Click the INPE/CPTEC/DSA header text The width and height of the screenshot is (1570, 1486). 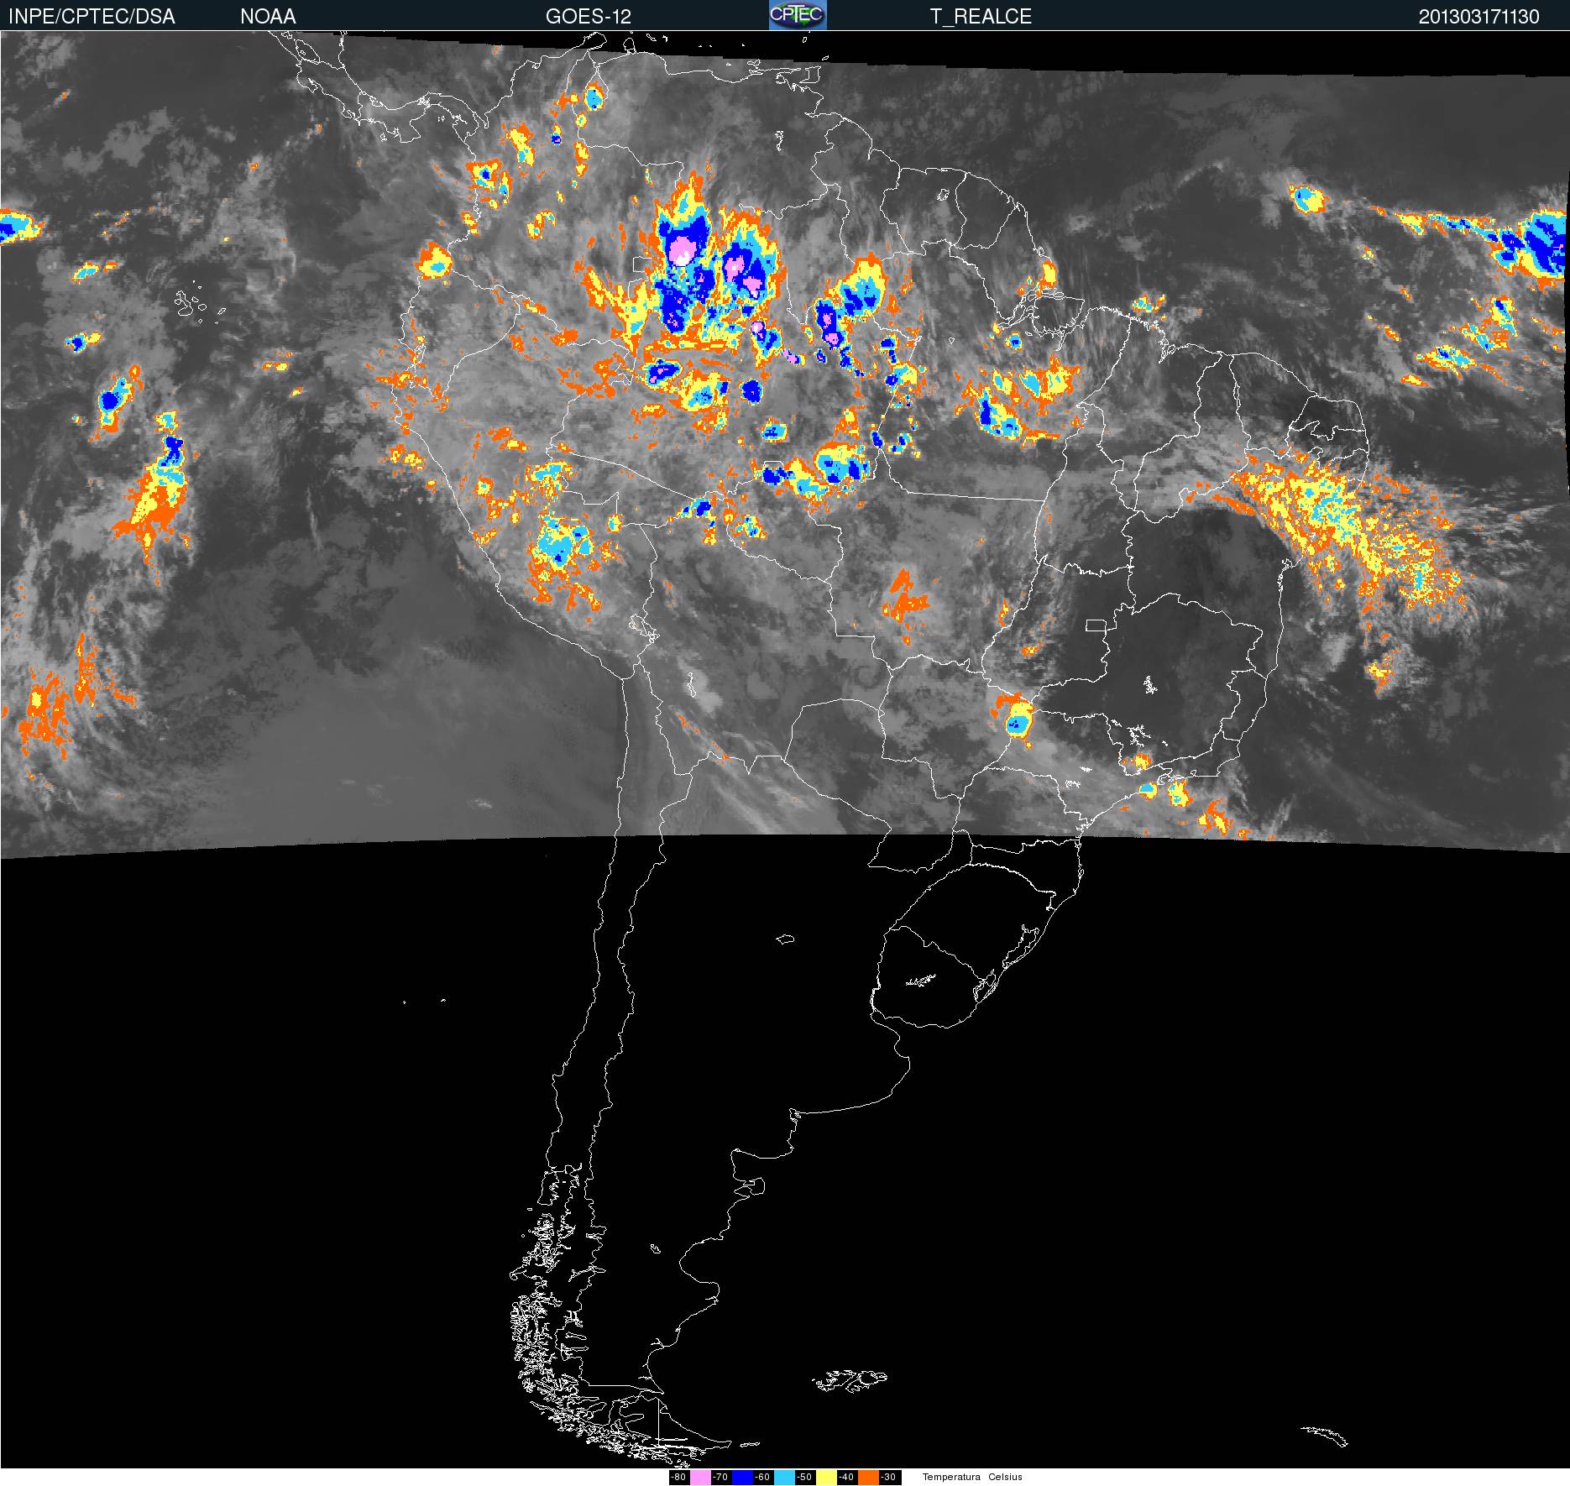click(x=92, y=17)
